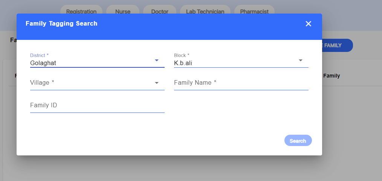Image resolution: width=382 pixels, height=181 pixels.
Task: Go to the Lab Technician tab
Action: pos(205,11)
